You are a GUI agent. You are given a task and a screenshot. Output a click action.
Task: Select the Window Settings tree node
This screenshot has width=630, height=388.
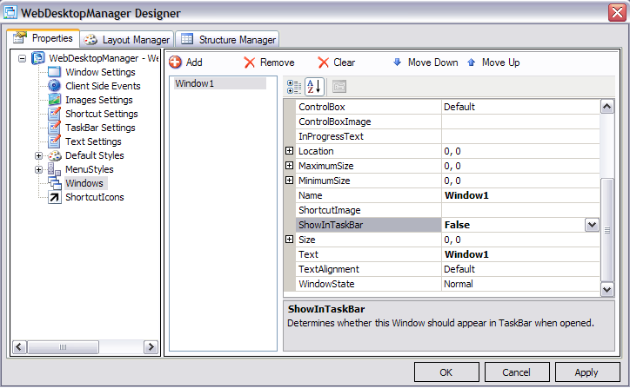click(100, 72)
